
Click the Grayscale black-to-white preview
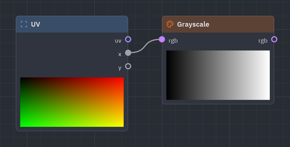[x=218, y=75]
